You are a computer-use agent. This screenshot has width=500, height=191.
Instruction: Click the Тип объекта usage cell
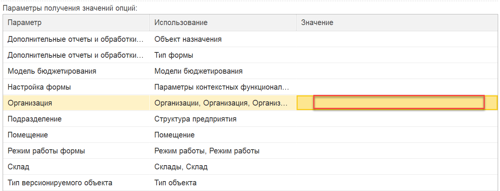223,183
